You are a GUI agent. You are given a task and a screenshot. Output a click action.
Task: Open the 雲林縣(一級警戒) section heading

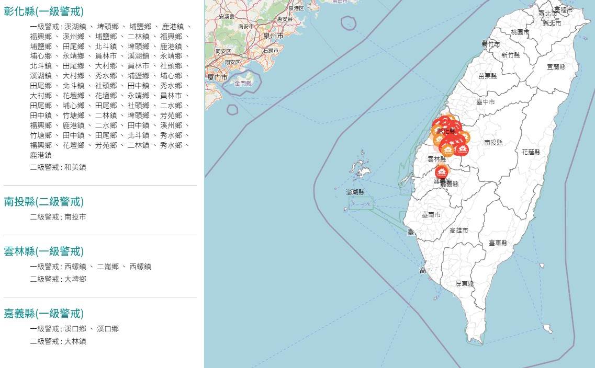click(44, 251)
